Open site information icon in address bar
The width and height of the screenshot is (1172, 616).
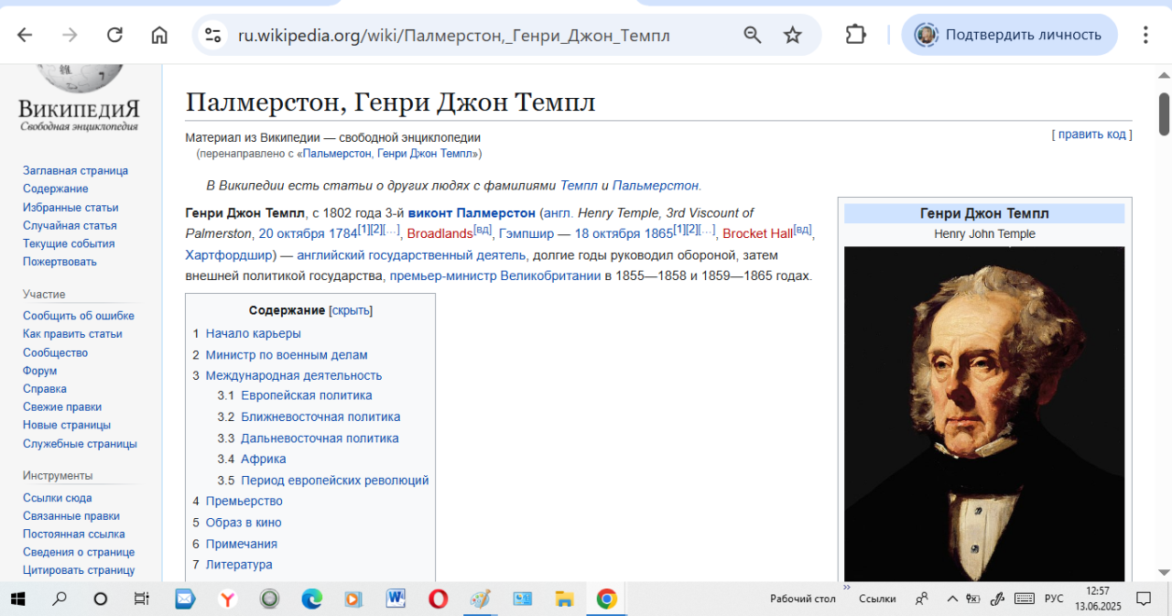pyautogui.click(x=213, y=35)
